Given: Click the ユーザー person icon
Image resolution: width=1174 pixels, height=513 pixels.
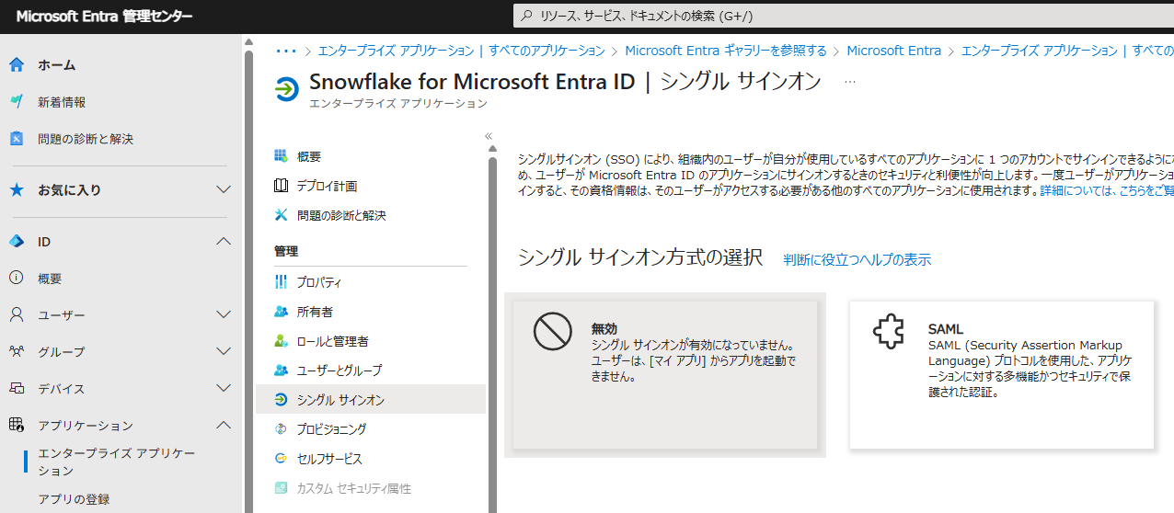Looking at the screenshot, I should [16, 315].
